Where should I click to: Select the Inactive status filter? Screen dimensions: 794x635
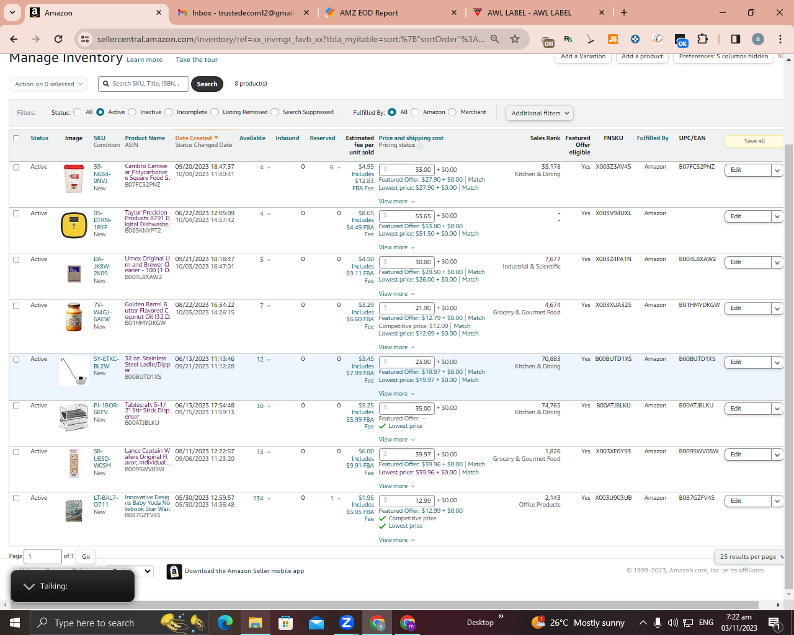(132, 112)
